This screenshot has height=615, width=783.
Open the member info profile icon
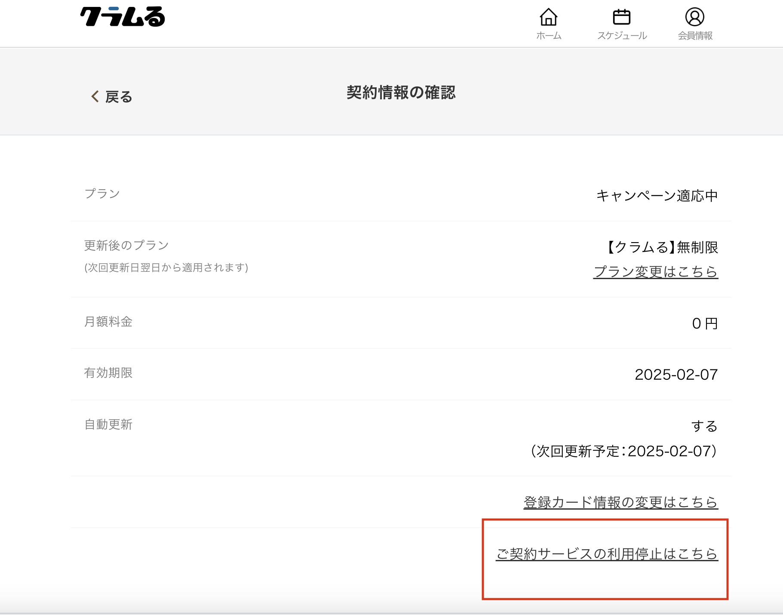pos(694,17)
